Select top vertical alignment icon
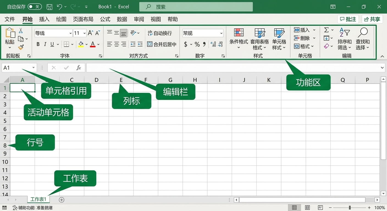387x211 pixels. [109, 33]
